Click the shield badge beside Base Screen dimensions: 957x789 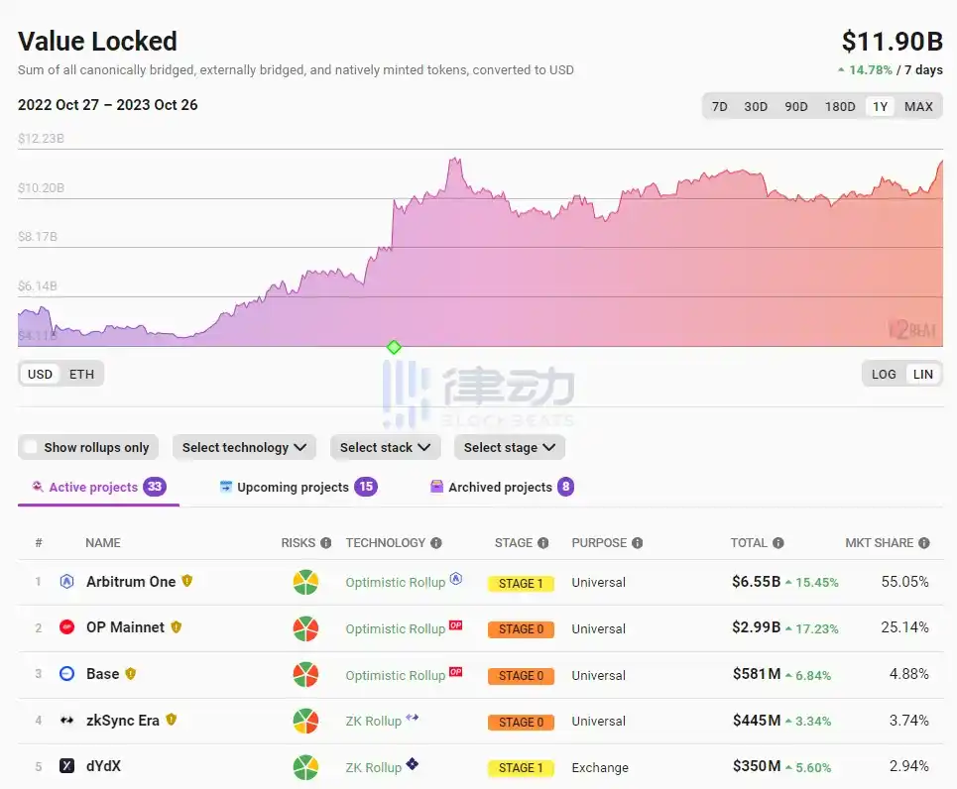point(130,674)
